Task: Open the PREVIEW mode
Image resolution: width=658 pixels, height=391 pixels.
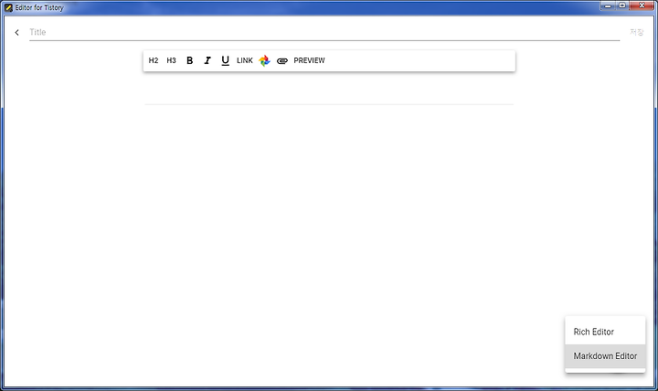Action: pyautogui.click(x=309, y=60)
